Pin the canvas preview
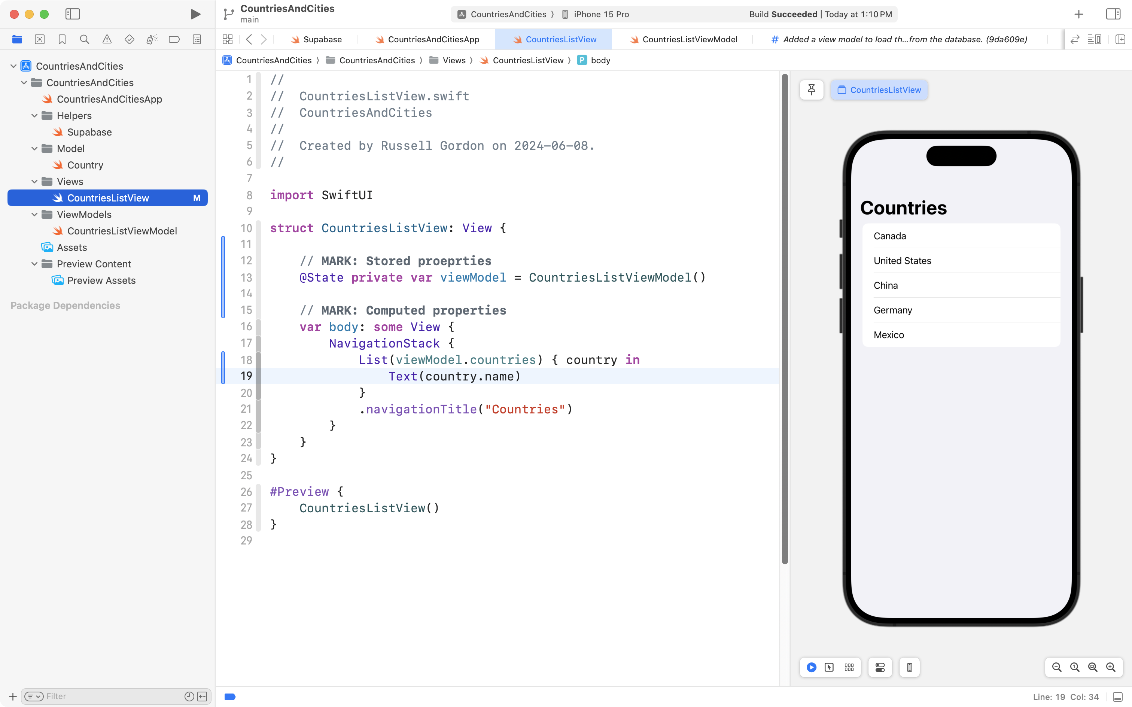The image size is (1132, 707). 811,90
